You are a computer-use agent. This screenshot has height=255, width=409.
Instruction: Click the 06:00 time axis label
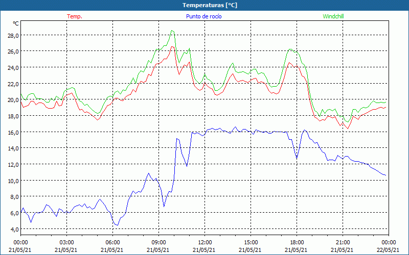[x=112, y=243]
